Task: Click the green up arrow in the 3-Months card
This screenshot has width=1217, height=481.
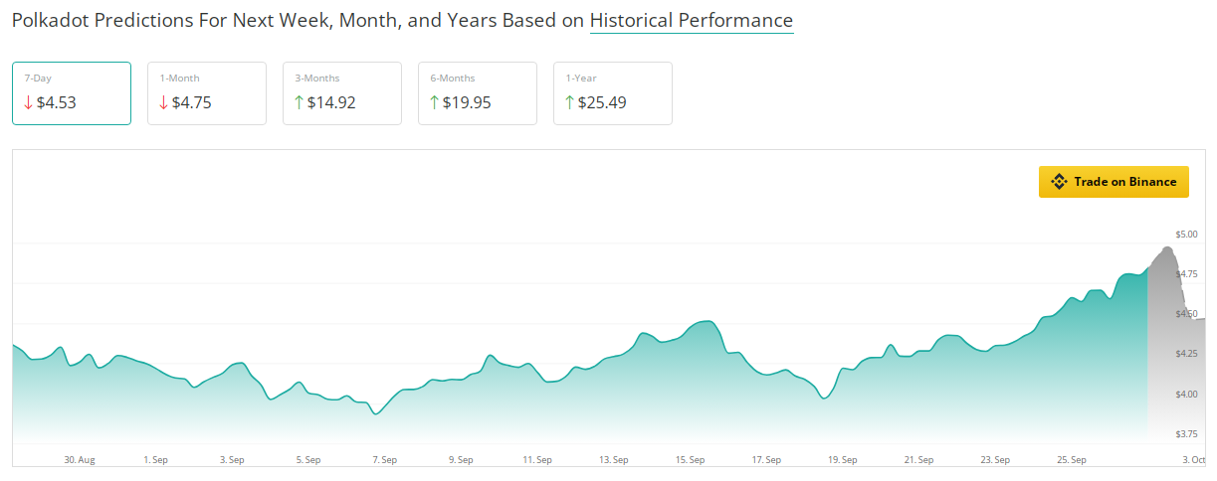Action: 299,102
